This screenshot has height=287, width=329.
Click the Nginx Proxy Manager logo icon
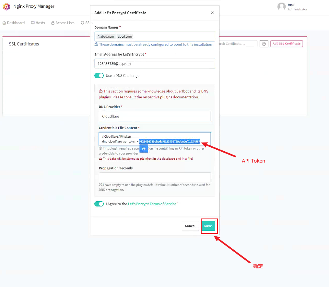pos(6,6)
